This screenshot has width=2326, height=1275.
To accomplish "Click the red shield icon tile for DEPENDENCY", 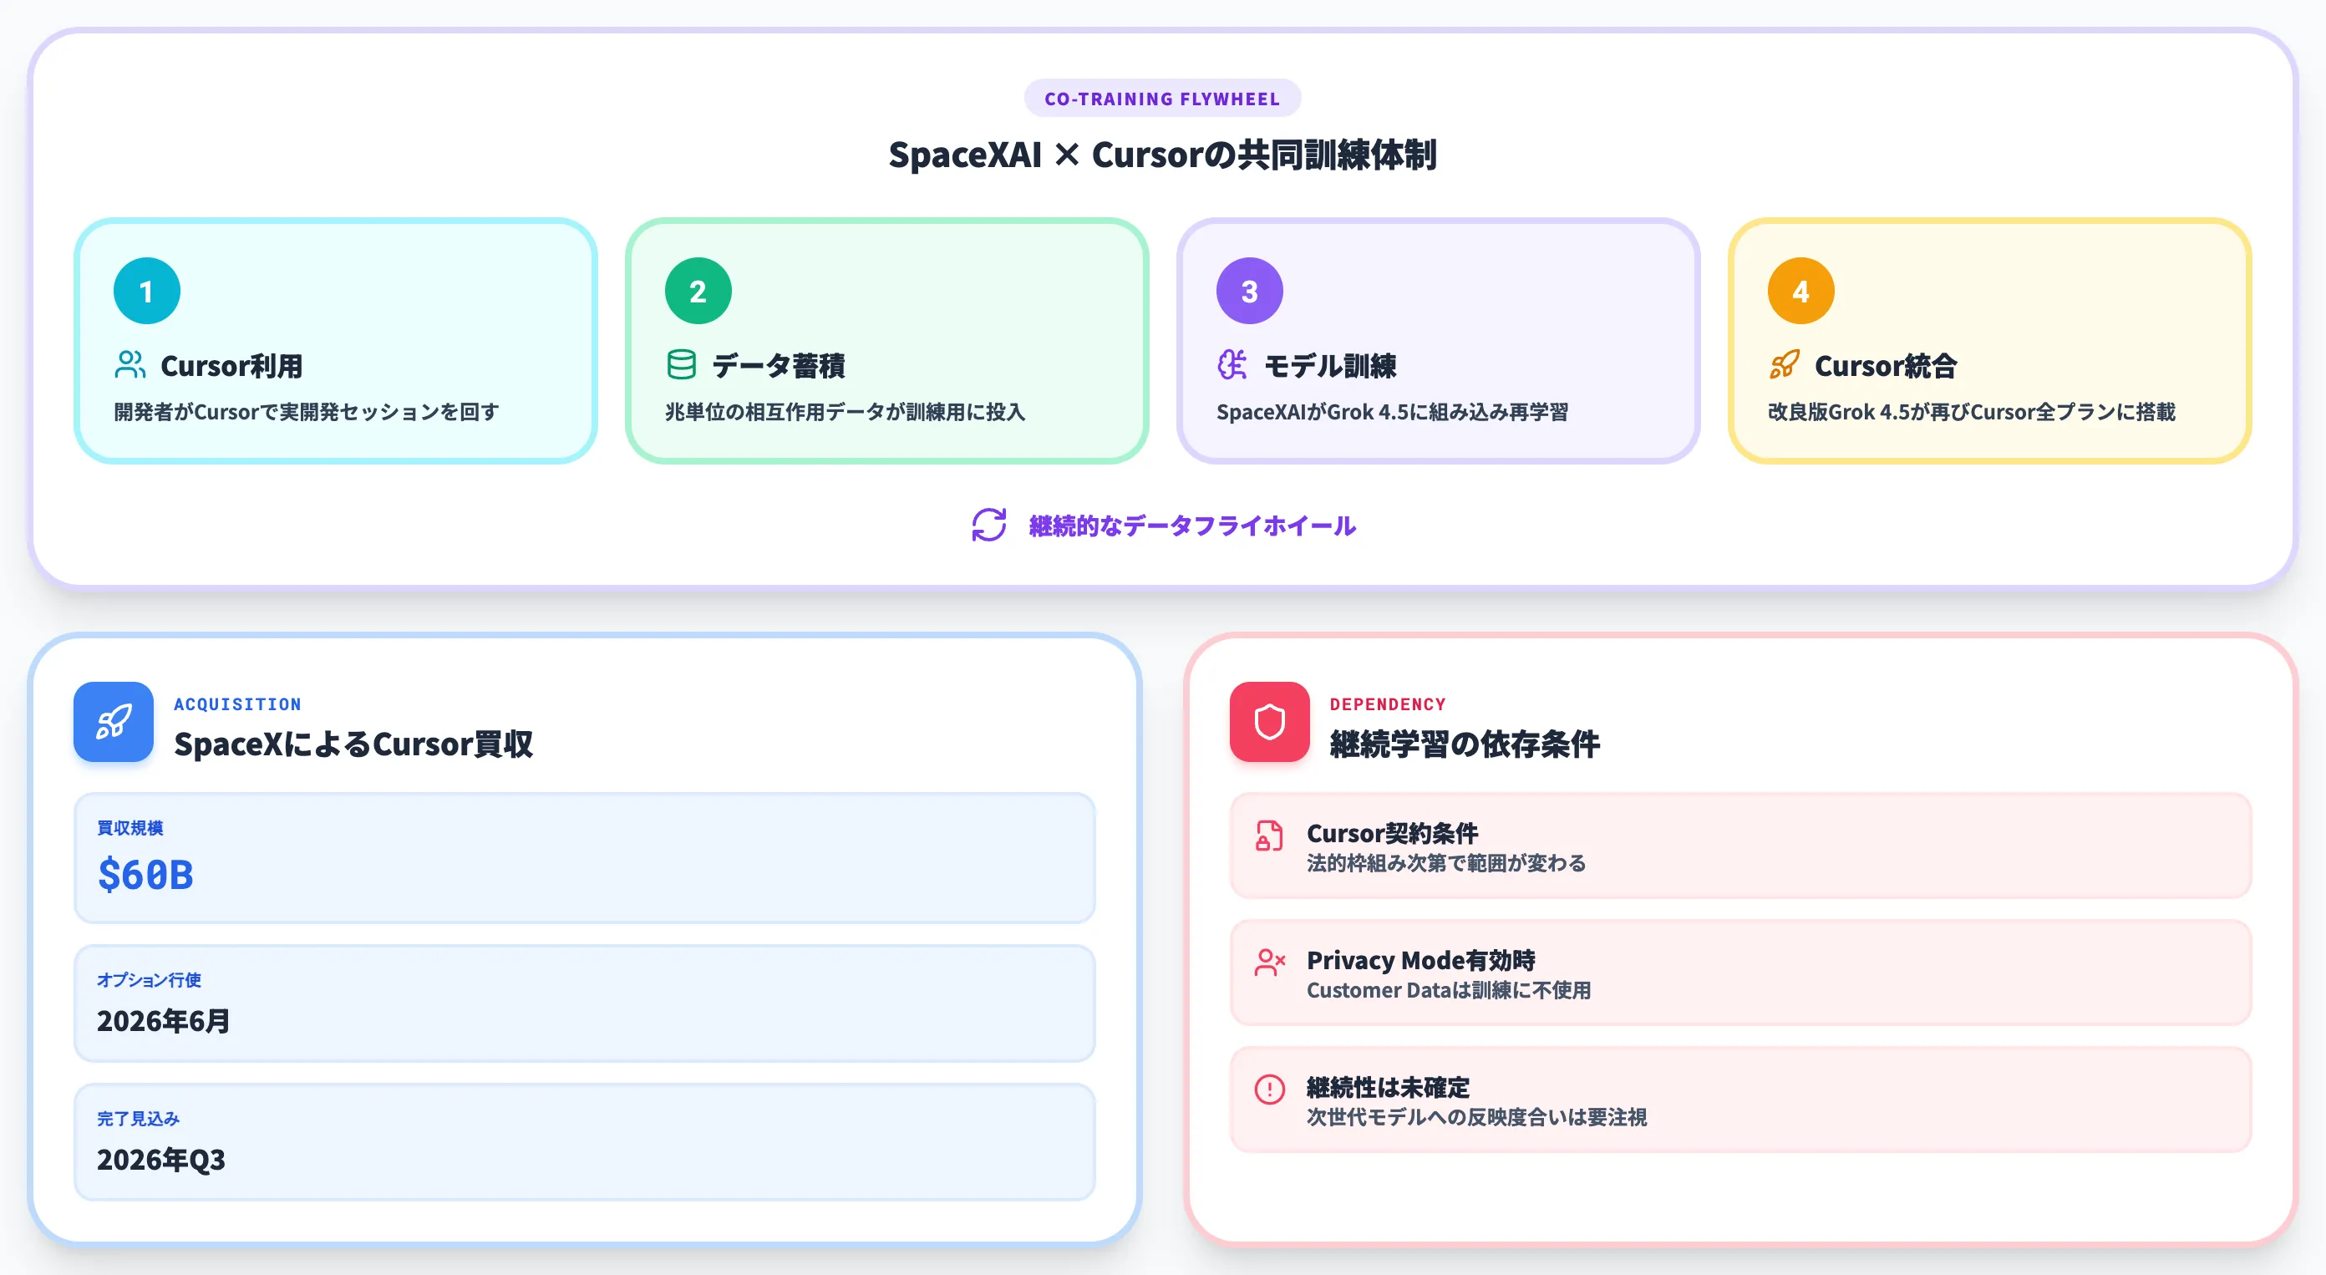I will (1270, 722).
